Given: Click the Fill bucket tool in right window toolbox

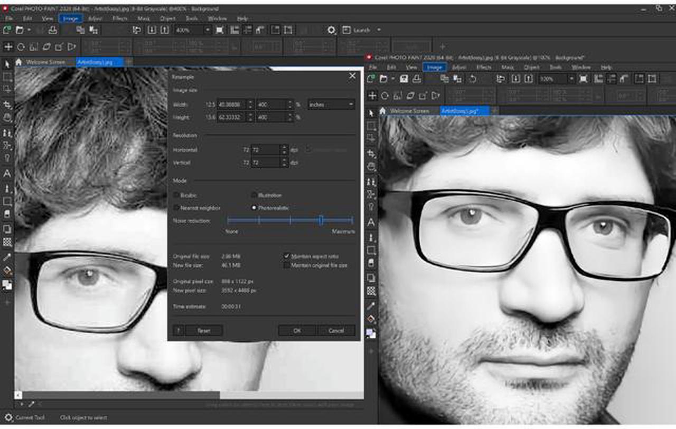Looking at the screenshot, I should pos(371,319).
